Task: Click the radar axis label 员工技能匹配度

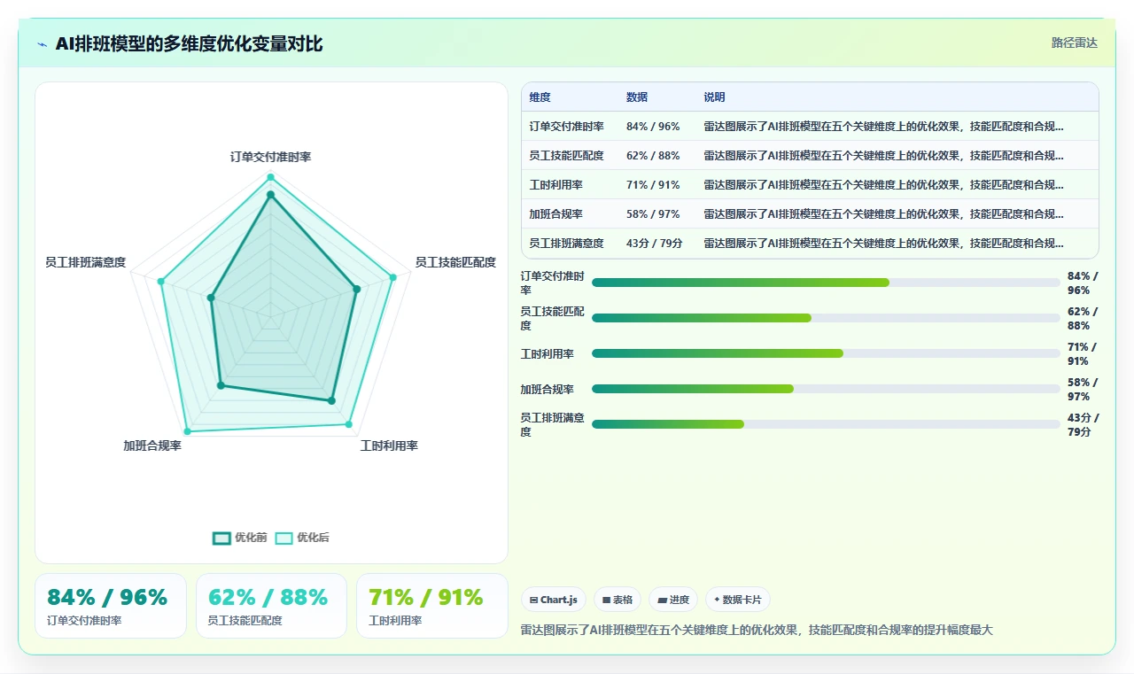Action: (x=455, y=262)
